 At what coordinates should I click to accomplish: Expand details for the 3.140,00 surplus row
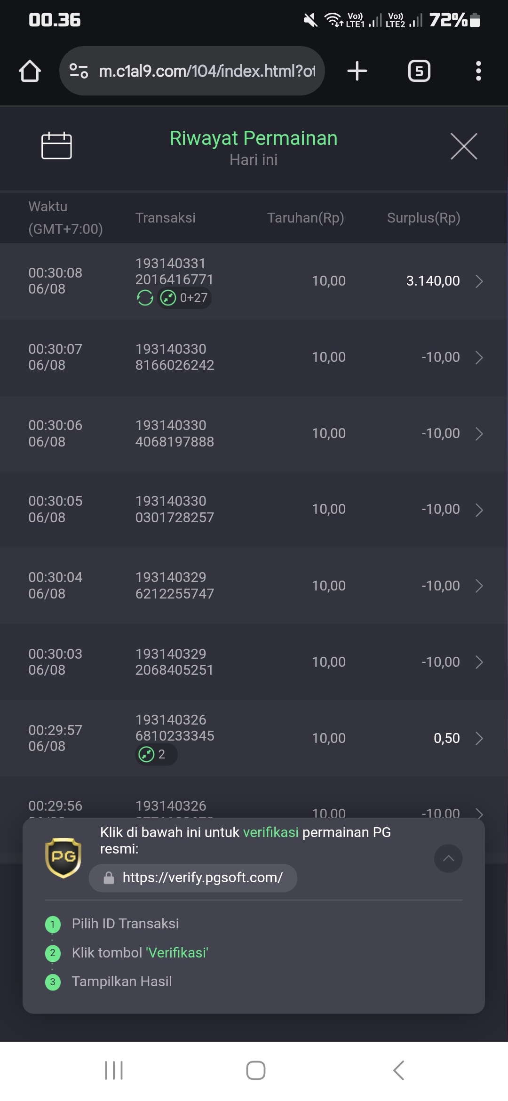coord(479,281)
